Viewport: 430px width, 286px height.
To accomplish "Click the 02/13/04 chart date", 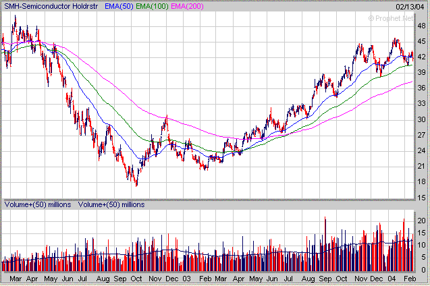I will pyautogui.click(x=410, y=7).
